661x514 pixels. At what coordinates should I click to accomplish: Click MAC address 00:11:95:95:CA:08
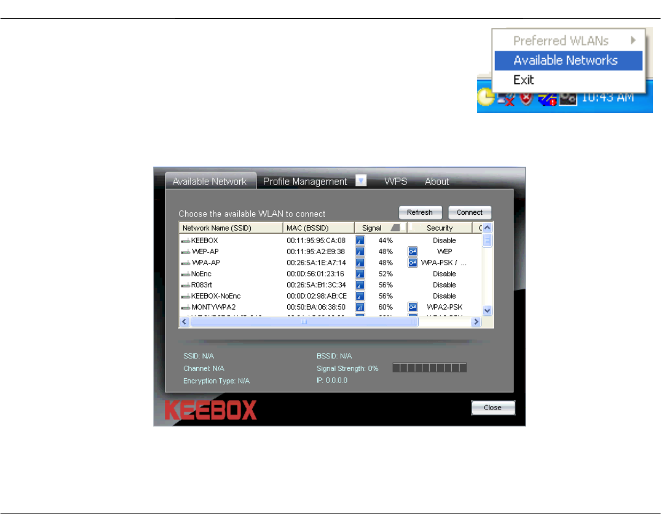(316, 240)
